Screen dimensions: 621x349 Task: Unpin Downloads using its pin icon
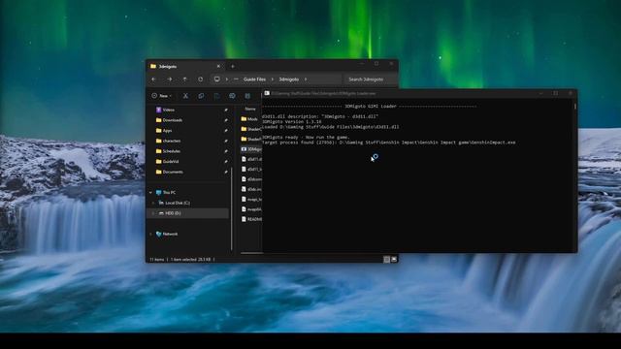226,120
